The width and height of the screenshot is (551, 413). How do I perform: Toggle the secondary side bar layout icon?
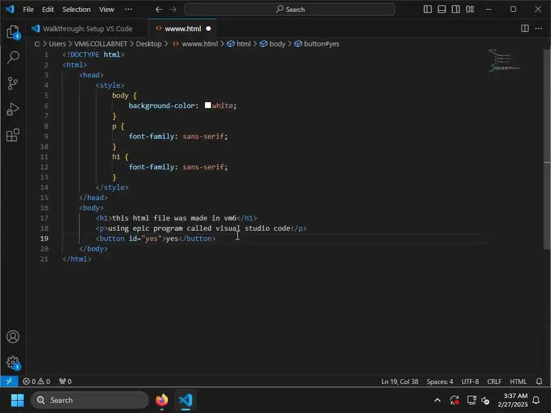point(456,10)
